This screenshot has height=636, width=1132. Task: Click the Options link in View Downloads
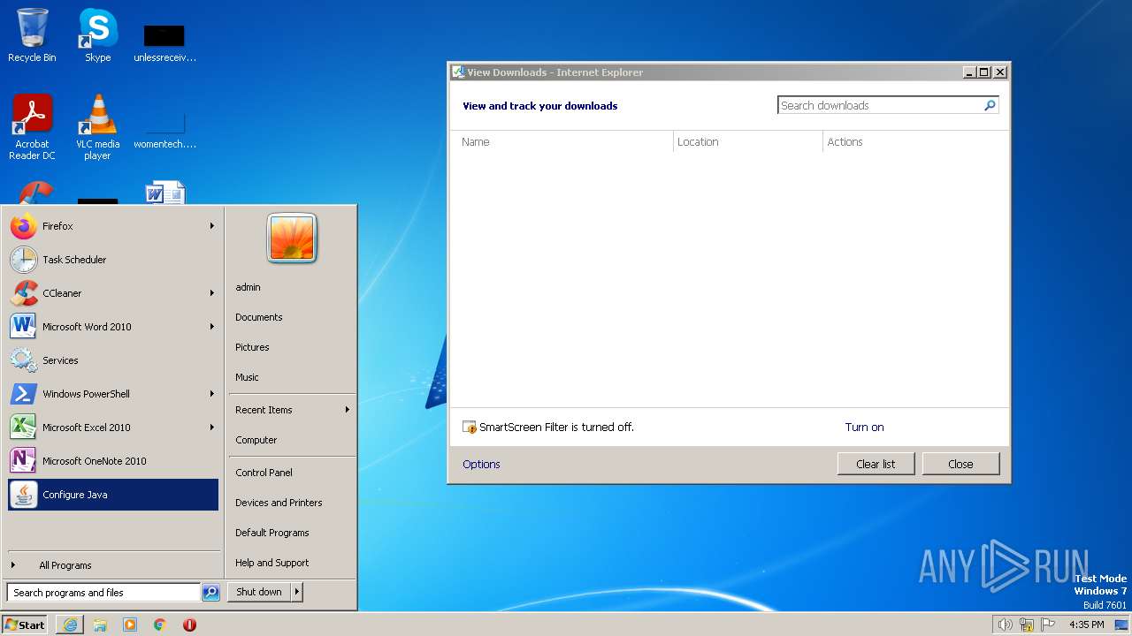(x=481, y=464)
